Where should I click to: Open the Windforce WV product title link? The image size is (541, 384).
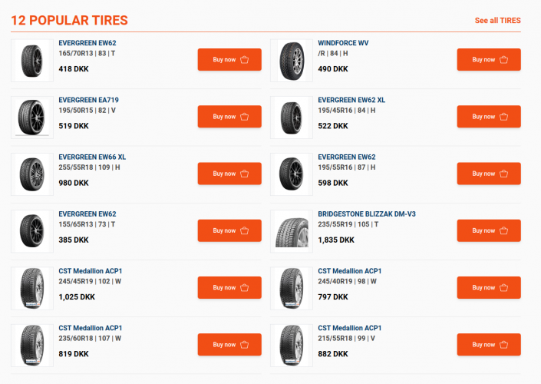point(343,43)
